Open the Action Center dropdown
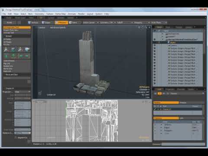The width and height of the screenshot is (208, 156). pyautogui.click(x=91, y=23)
